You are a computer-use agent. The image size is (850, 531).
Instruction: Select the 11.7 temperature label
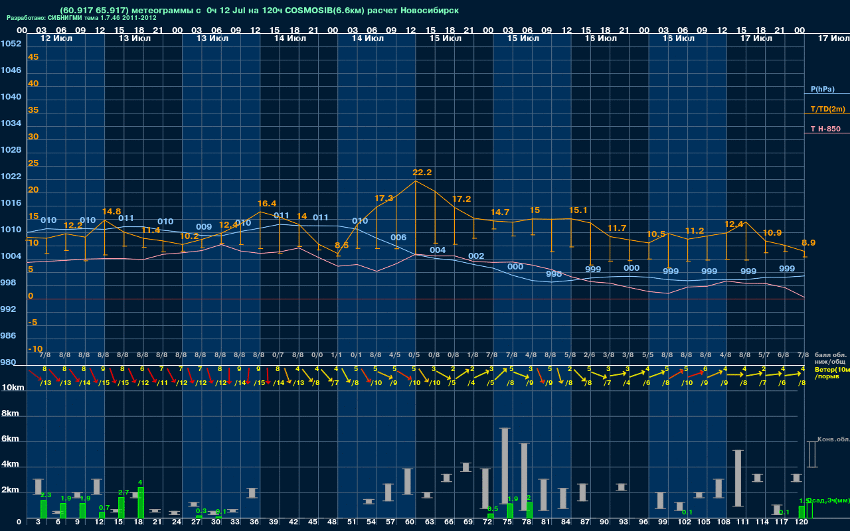tap(617, 228)
